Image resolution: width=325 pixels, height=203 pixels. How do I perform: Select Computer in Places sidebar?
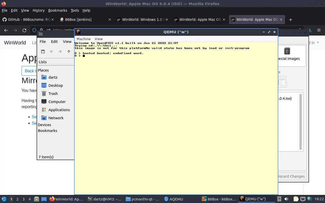click(x=57, y=102)
